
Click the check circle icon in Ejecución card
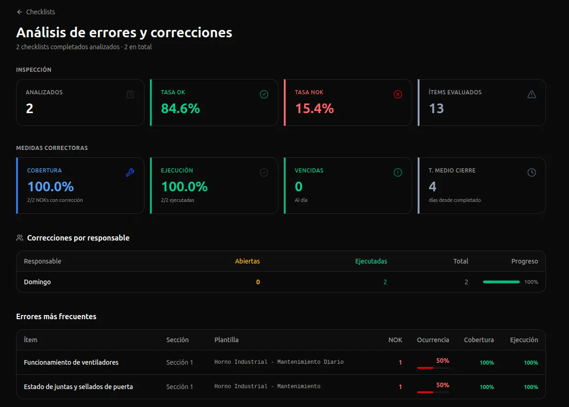click(264, 172)
